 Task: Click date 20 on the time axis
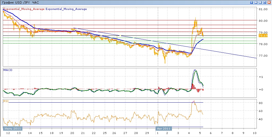(72, 133)
